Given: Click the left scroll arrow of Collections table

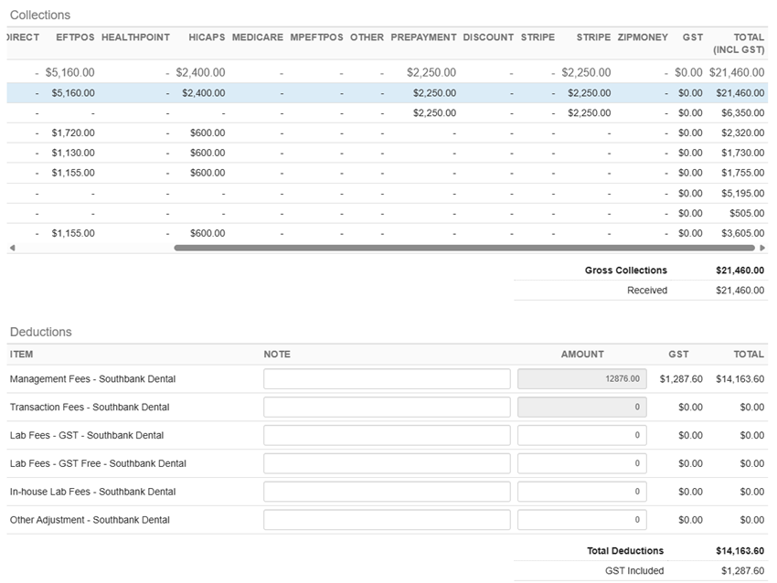Looking at the screenshot, I should [12, 248].
